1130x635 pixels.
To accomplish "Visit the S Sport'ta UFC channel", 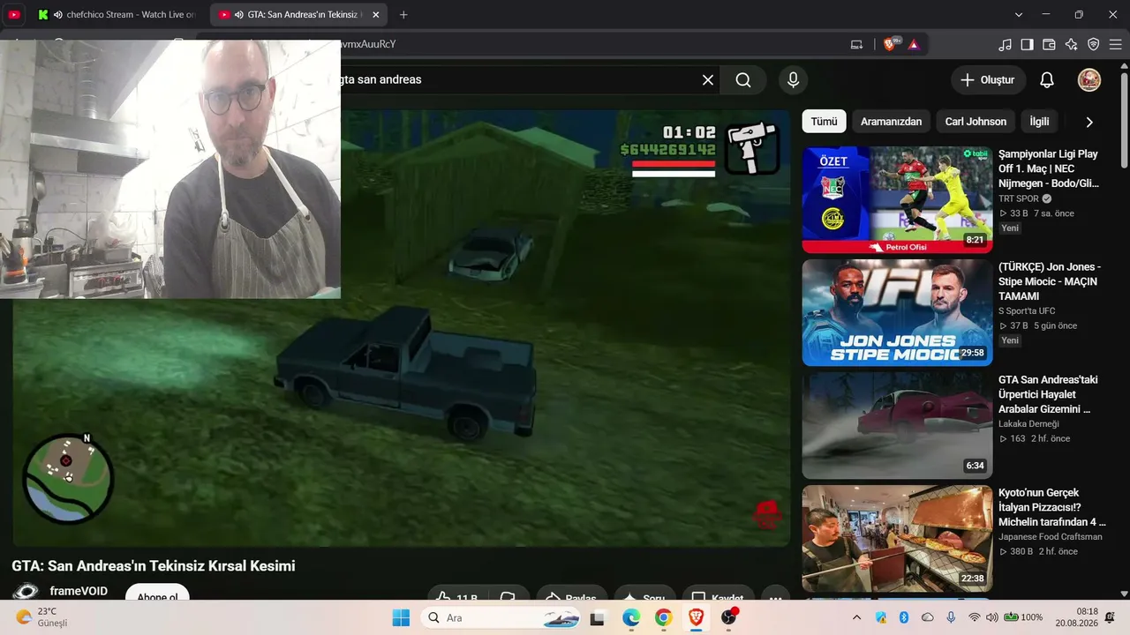I will [x=1027, y=311].
